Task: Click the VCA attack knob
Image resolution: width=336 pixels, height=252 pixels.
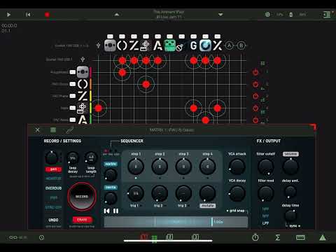Action: coord(237,167)
